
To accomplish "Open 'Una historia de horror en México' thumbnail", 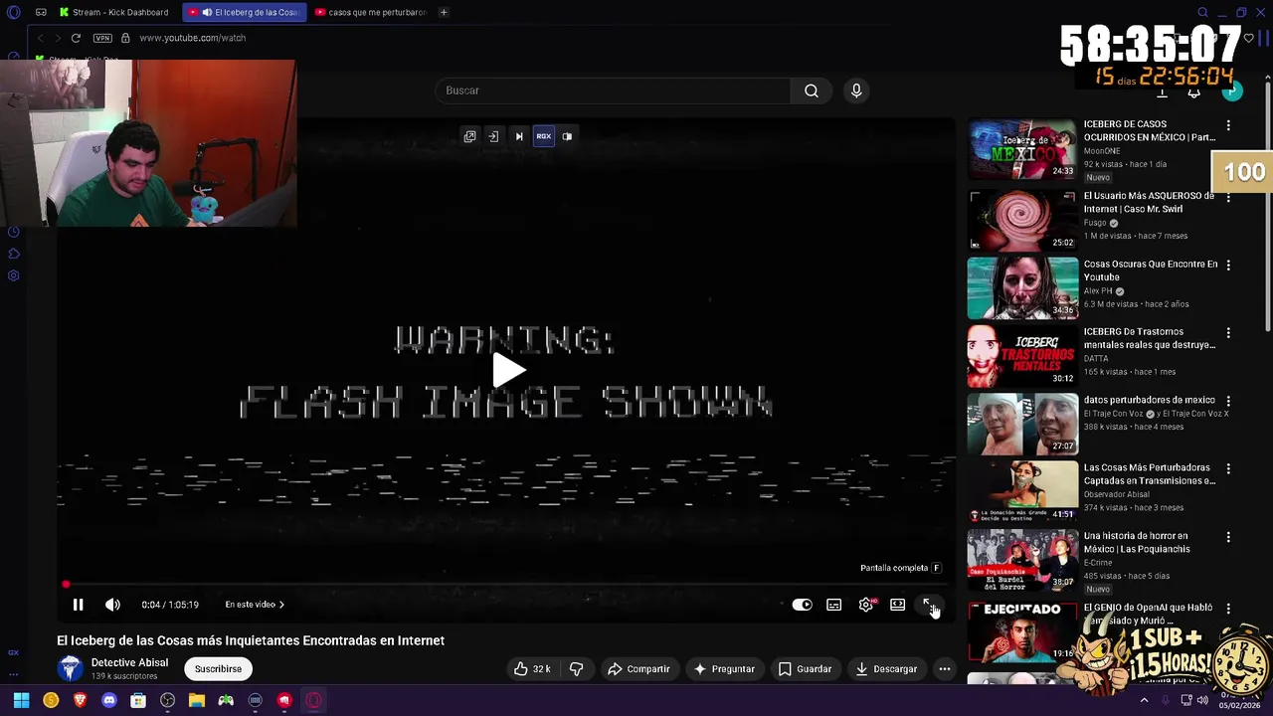I will 1022,560.
